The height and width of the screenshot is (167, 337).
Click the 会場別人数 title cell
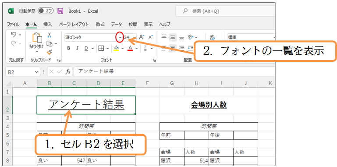(209, 105)
